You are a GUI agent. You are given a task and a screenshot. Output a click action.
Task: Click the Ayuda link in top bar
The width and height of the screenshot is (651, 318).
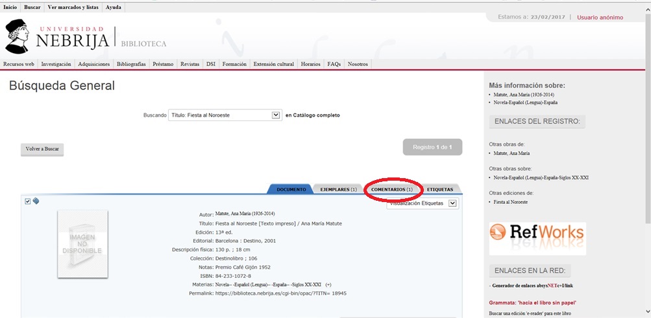(x=114, y=7)
